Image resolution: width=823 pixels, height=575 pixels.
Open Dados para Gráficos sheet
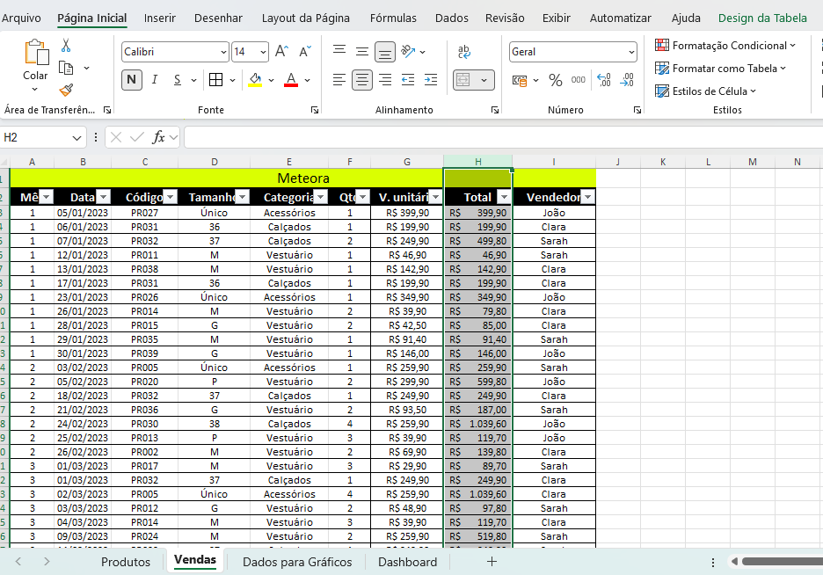tap(297, 562)
